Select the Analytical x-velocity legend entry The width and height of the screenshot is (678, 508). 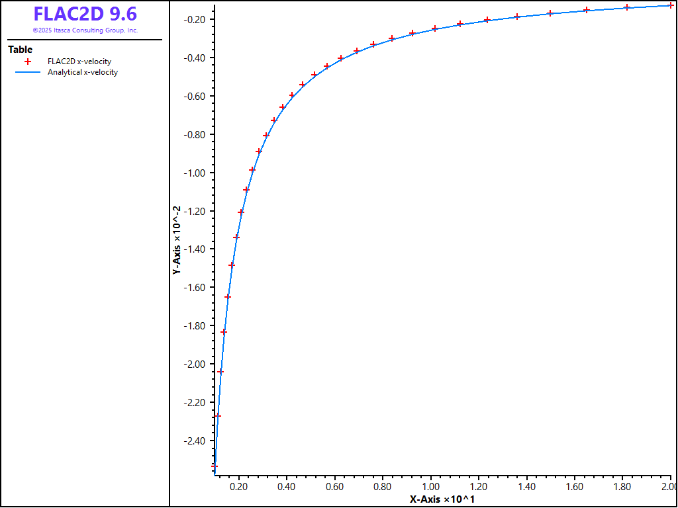[x=82, y=73]
